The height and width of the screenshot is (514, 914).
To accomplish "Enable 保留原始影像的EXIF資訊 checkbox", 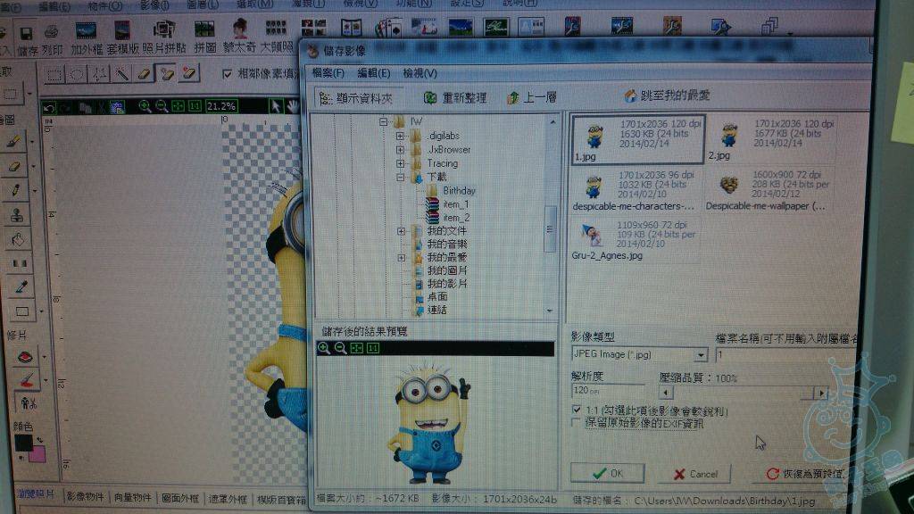I will click(x=577, y=423).
